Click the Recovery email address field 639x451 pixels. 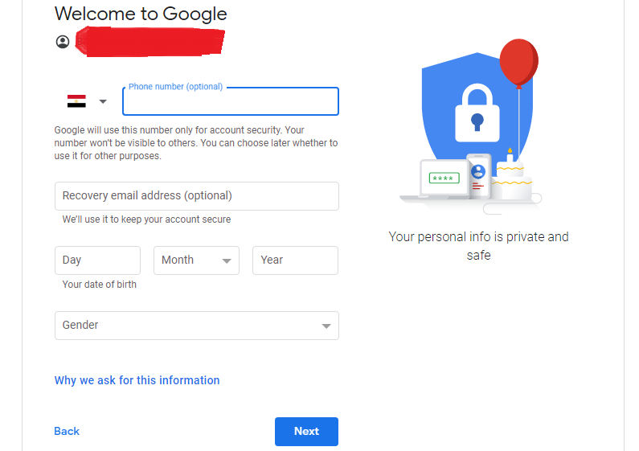point(196,196)
